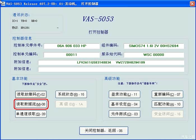Click 读取故障码 (F)-02 button
The height and width of the screenshot is (140, 196).
pyautogui.click(x=31, y=94)
